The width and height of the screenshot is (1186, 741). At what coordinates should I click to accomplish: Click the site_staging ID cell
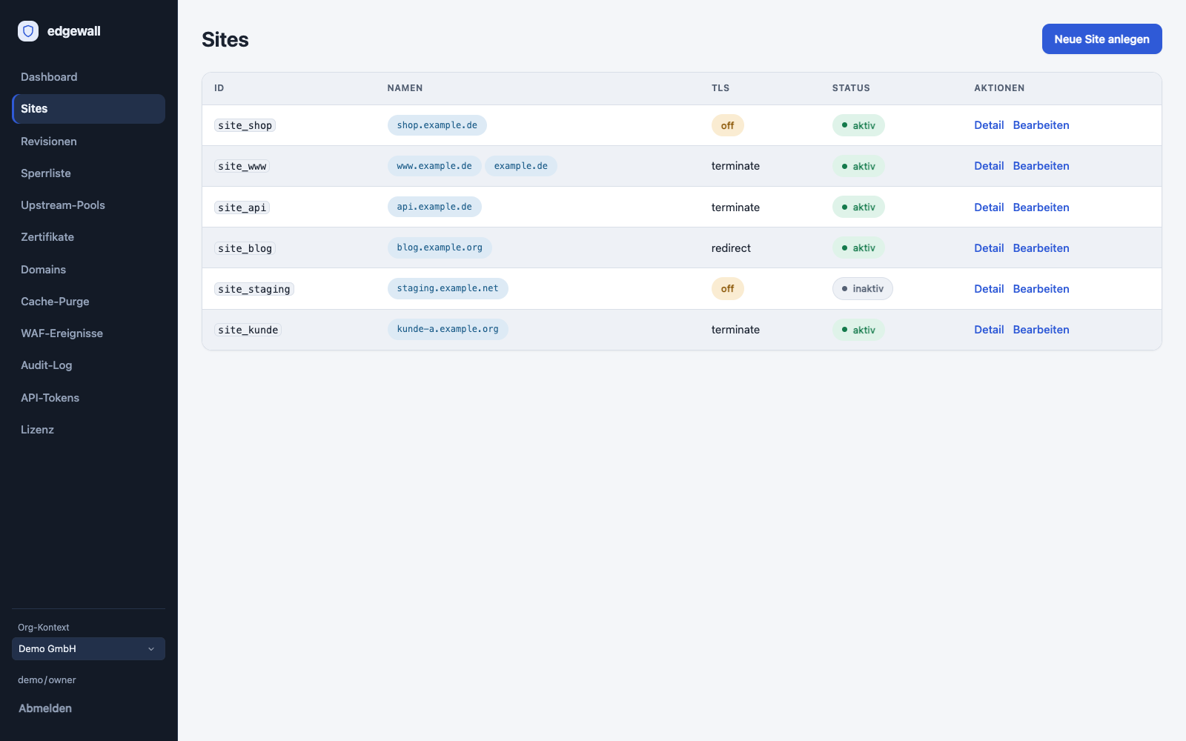[254, 289]
